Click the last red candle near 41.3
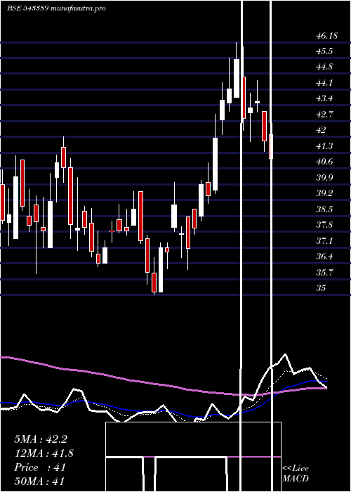The image size is (351, 492). 271,146
